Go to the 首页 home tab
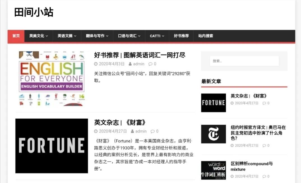Screen dimensions: 301x183 pyautogui.click(x=16, y=36)
